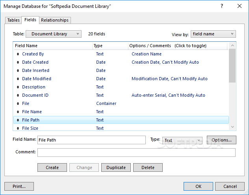The image size is (249, 195).
Task: Click the field list vertical scrollbar thumb
Action: [x=232, y=66]
